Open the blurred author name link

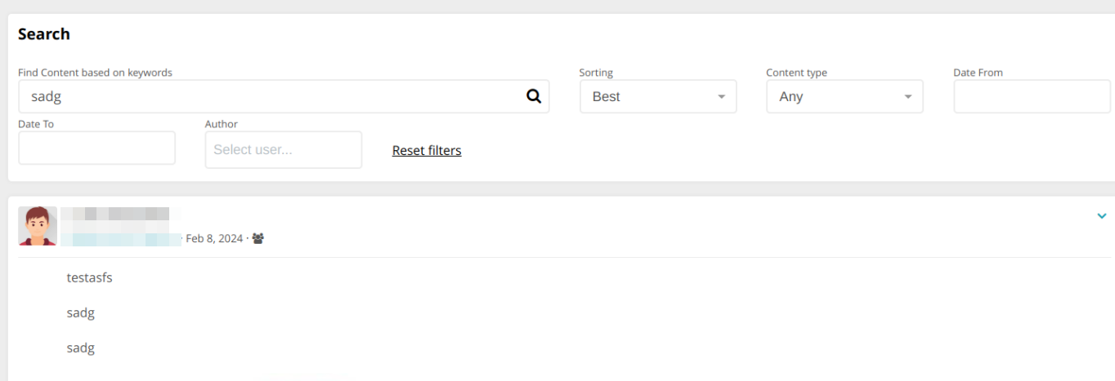click(115, 214)
